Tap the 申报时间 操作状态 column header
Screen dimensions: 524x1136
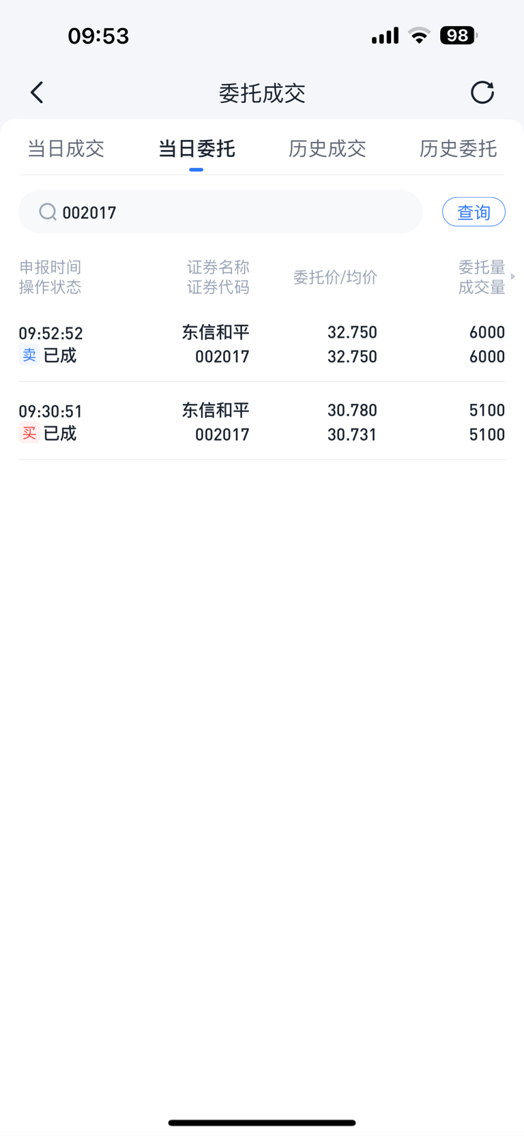50,277
